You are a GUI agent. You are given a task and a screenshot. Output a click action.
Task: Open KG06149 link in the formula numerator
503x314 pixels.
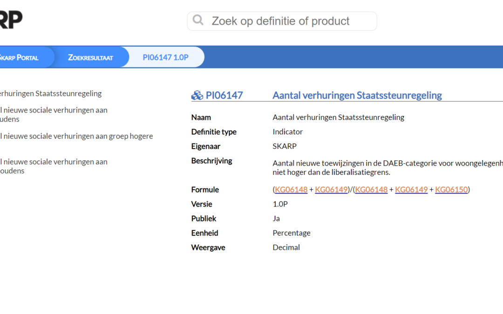click(x=331, y=189)
